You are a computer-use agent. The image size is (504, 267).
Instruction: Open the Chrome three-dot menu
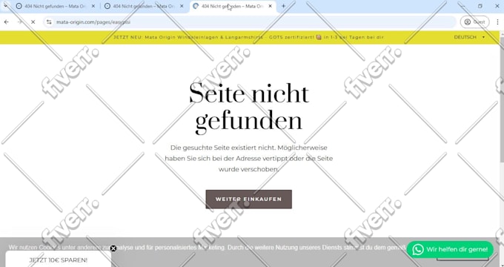click(497, 22)
